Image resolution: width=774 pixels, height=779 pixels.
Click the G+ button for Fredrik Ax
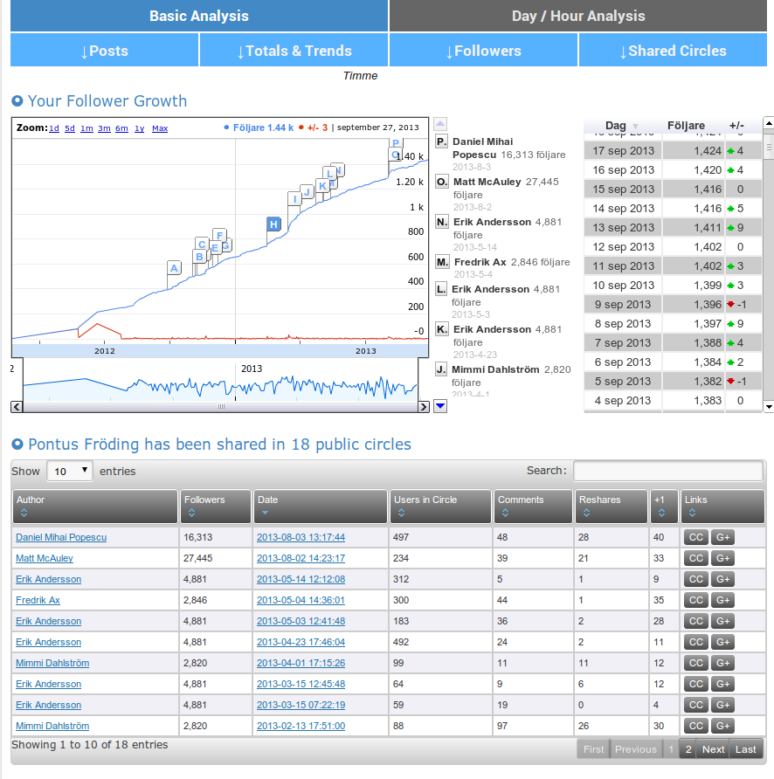tap(722, 600)
